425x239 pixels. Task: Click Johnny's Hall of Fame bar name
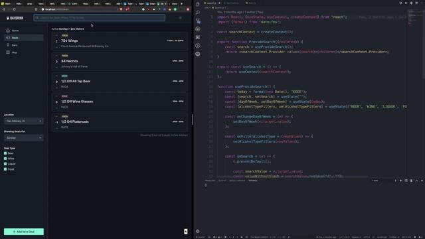[74, 66]
